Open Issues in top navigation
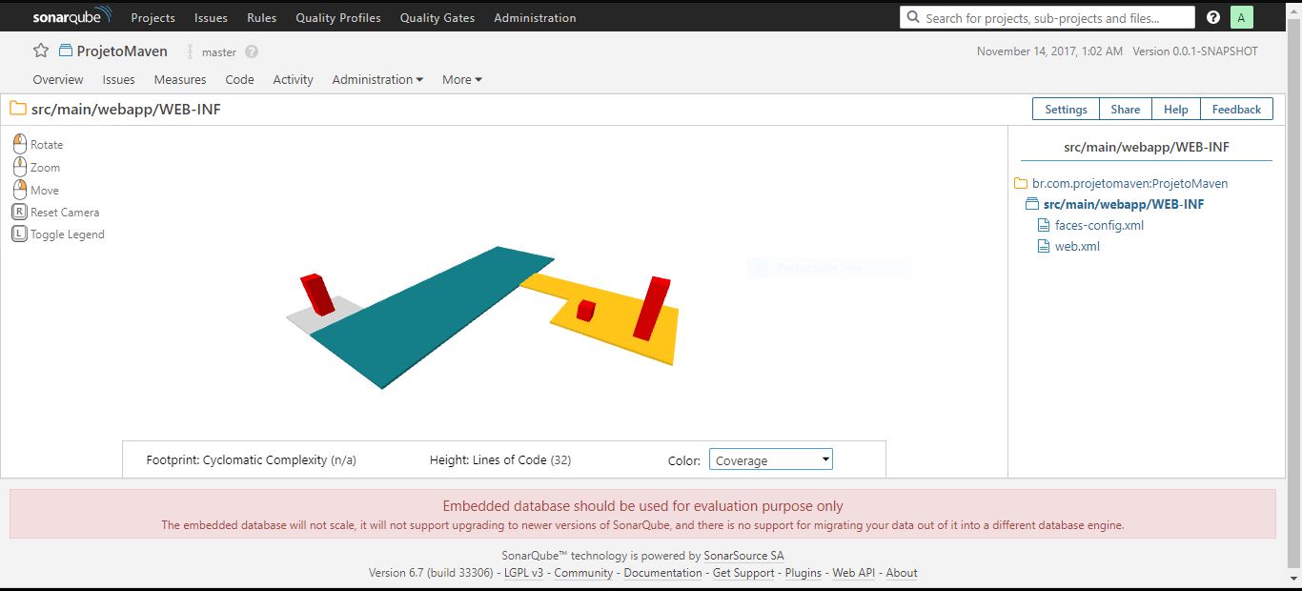 pos(211,18)
